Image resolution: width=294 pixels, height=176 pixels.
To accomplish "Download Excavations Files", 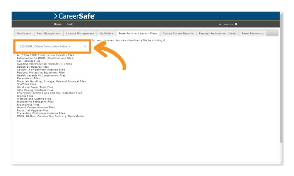I will (x=28, y=79).
